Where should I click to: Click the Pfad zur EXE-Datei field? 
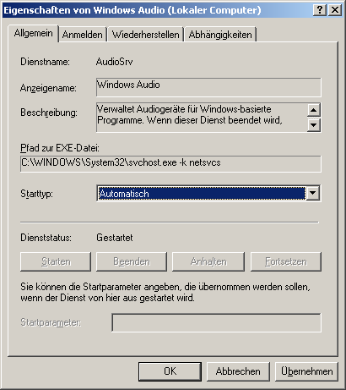[170, 163]
